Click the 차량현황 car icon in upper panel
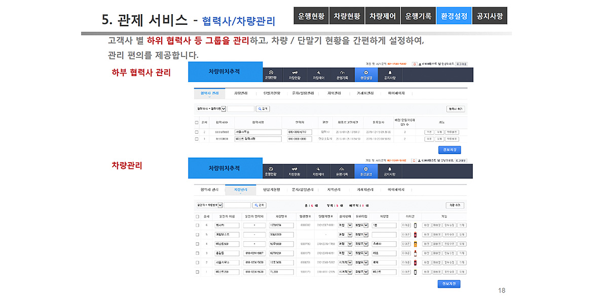 point(294,72)
